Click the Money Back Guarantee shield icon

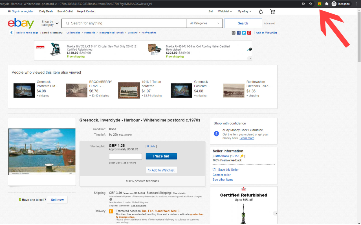(x=216, y=134)
